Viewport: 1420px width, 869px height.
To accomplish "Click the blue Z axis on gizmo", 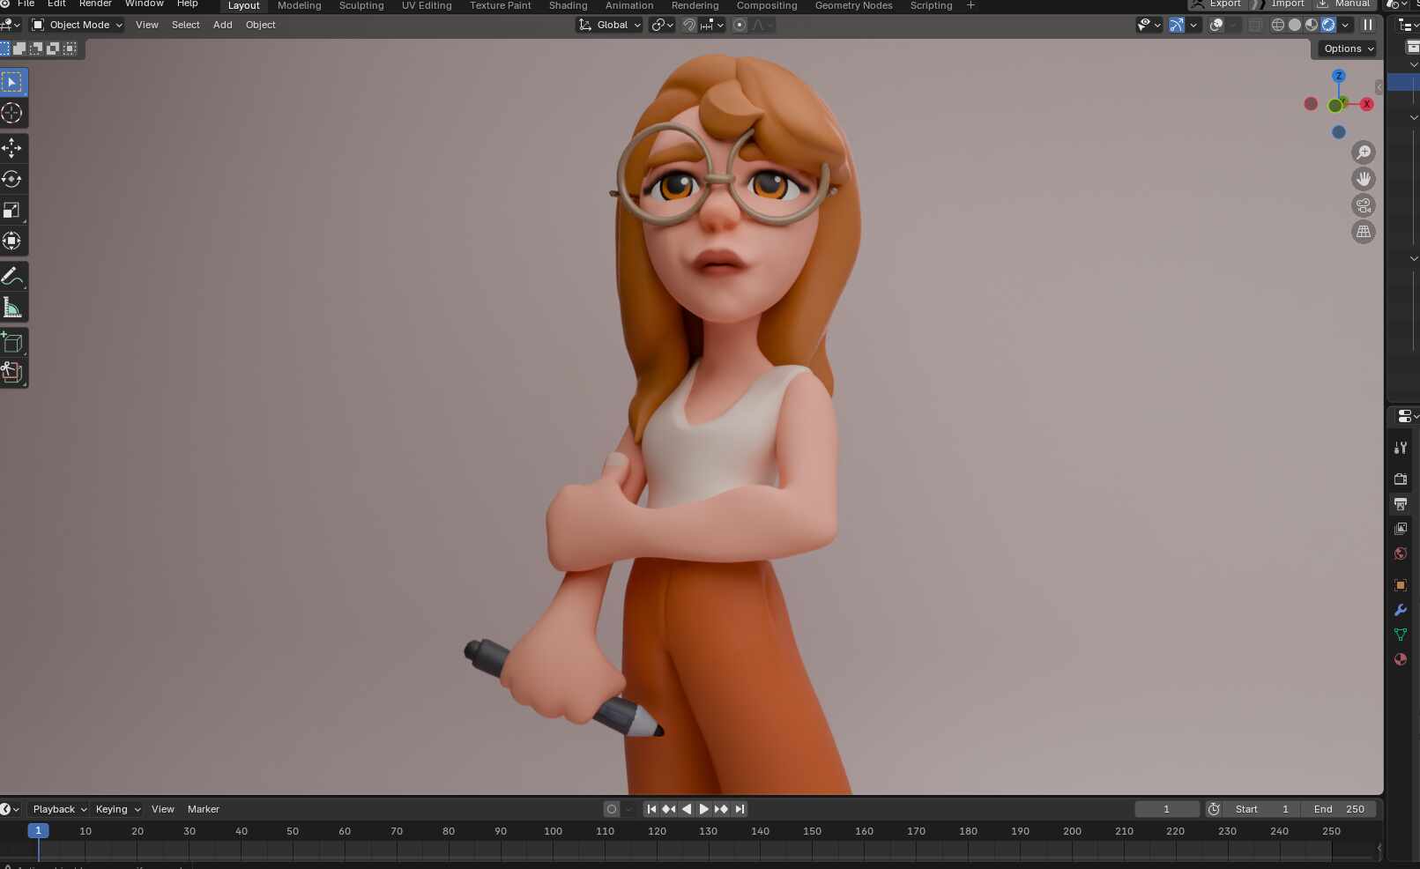I will pyautogui.click(x=1339, y=76).
